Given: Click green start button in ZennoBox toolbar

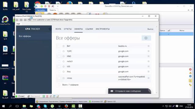Looking at the screenshot, I should [x=42, y=6].
